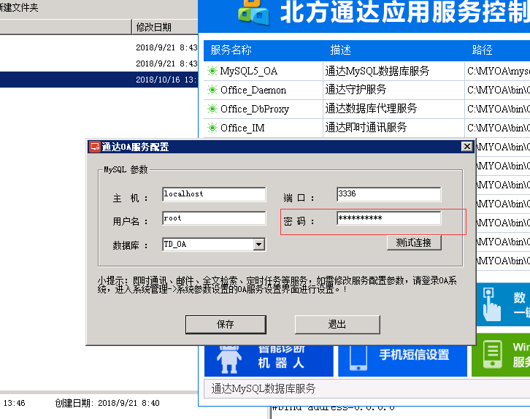Click the 测试连接 button

pos(414,242)
